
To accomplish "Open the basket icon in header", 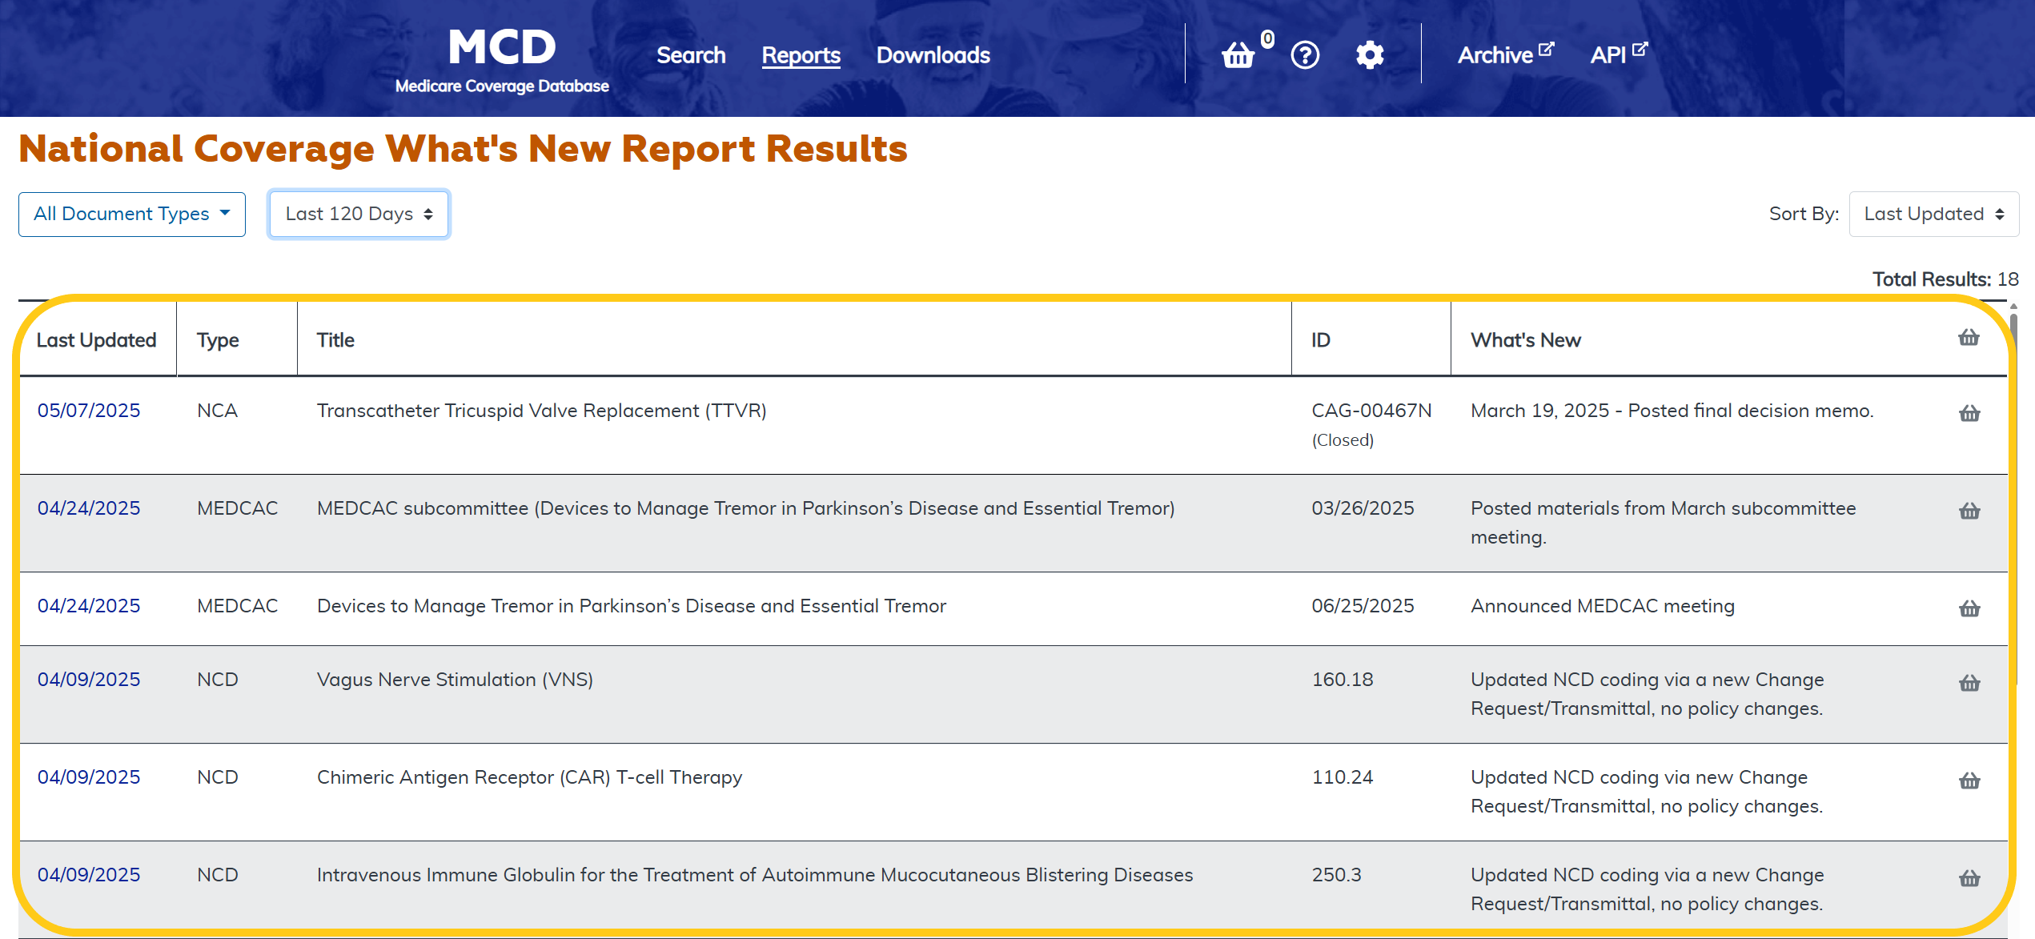I will pos(1238,55).
